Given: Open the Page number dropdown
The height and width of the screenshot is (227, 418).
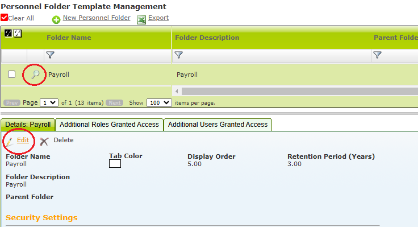Looking at the screenshot, I should (x=49, y=102).
